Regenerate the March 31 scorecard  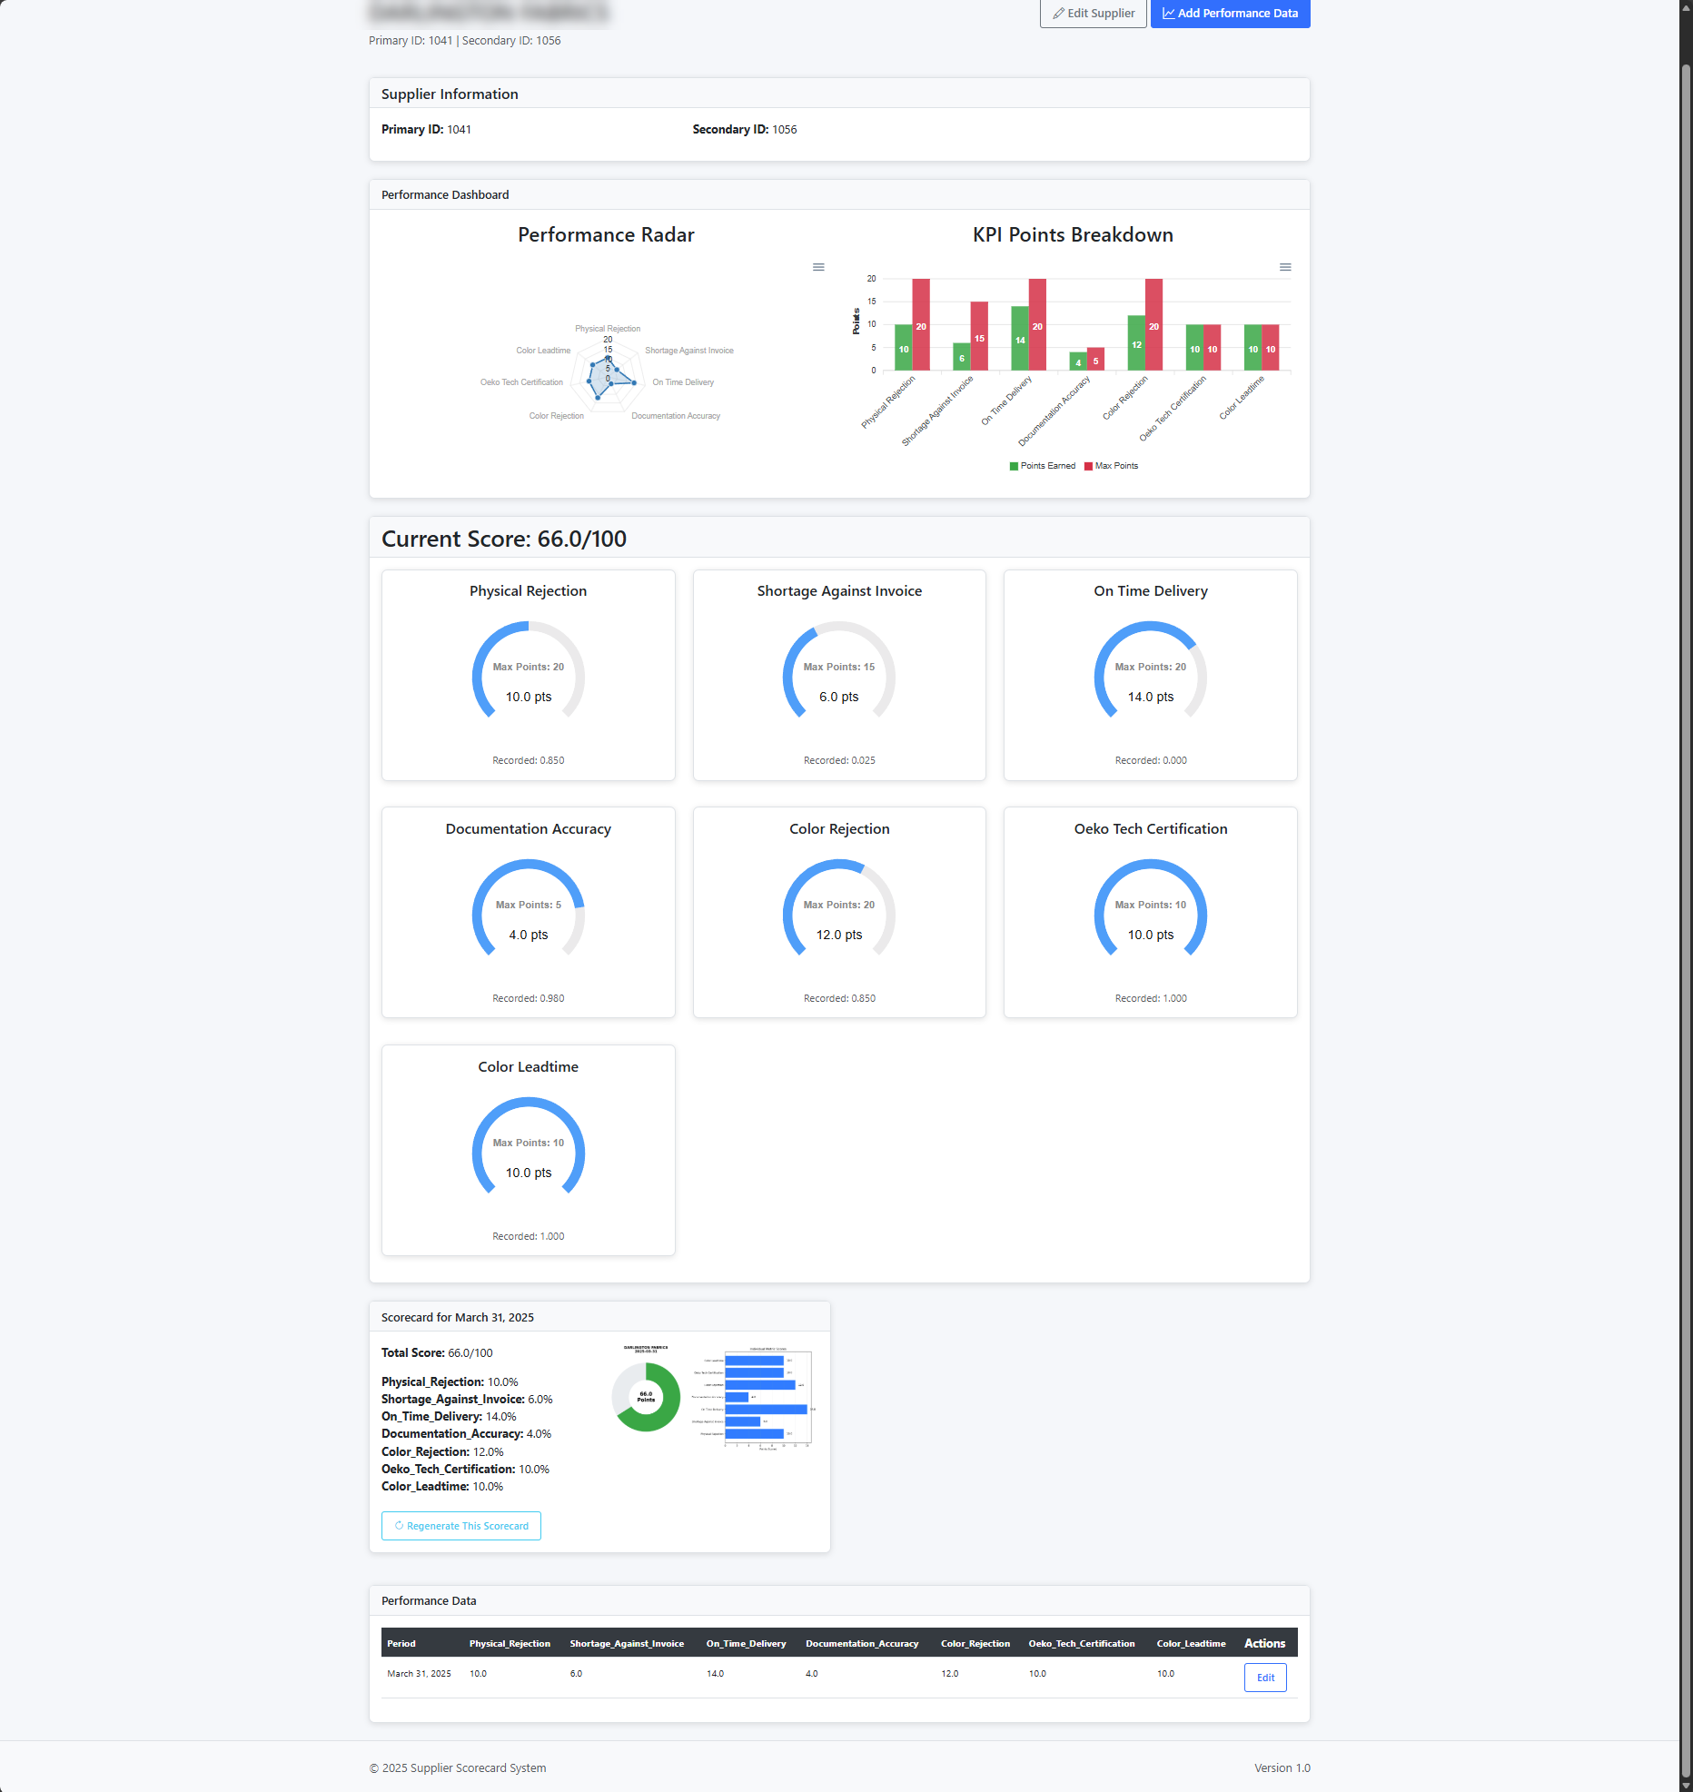pyautogui.click(x=461, y=1526)
